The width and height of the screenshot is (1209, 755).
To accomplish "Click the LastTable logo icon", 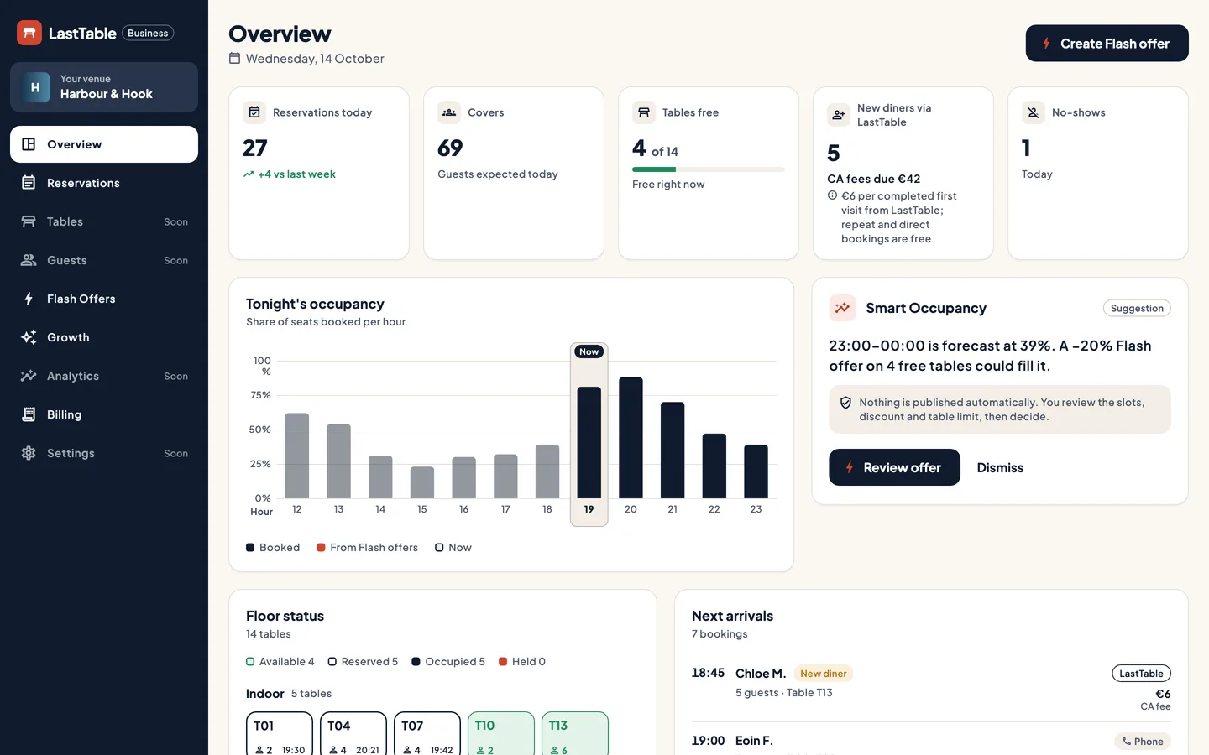I will [x=29, y=33].
